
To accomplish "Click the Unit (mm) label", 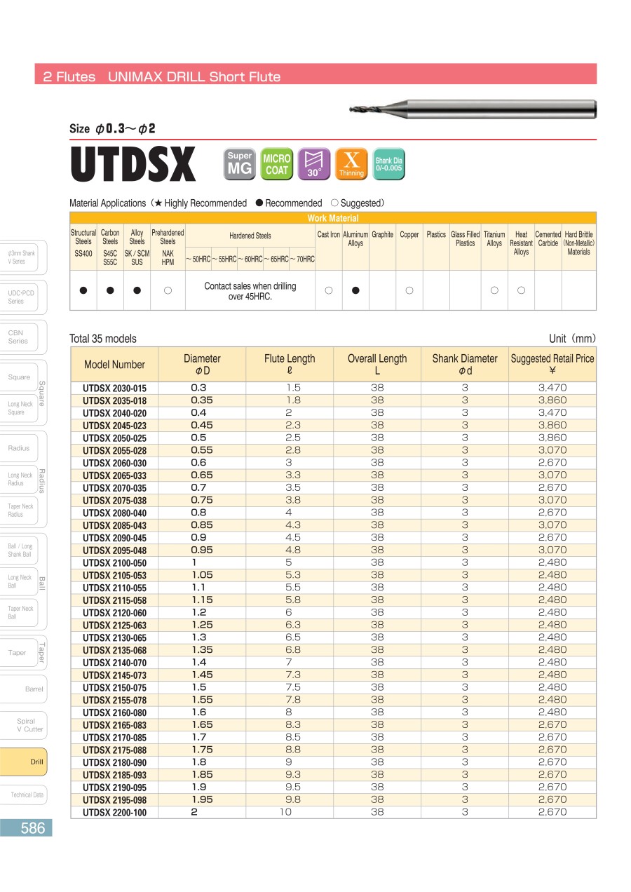I will tap(572, 339).
